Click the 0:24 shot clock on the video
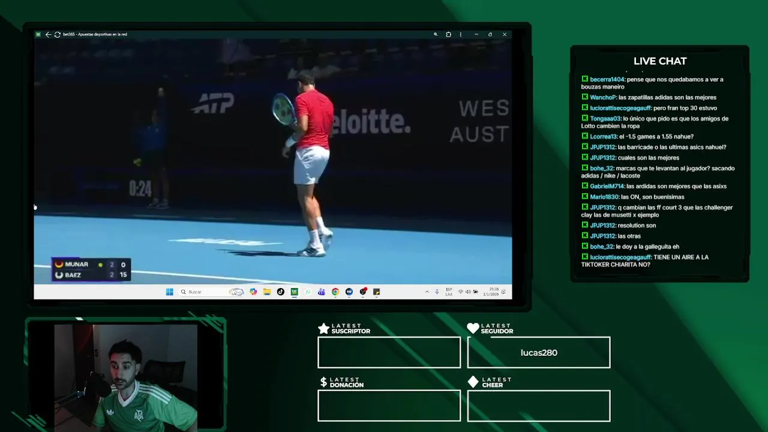The width and height of the screenshot is (768, 432). point(140,190)
